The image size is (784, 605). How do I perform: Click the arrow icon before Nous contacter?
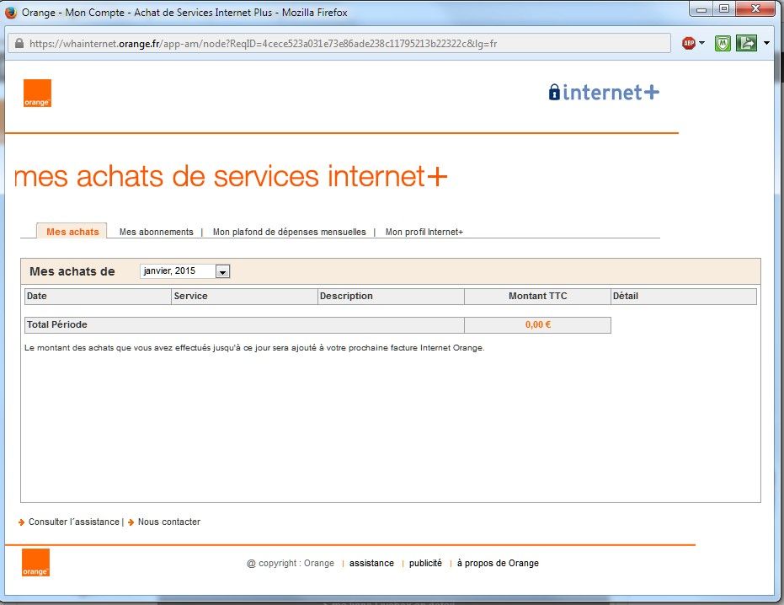click(131, 522)
